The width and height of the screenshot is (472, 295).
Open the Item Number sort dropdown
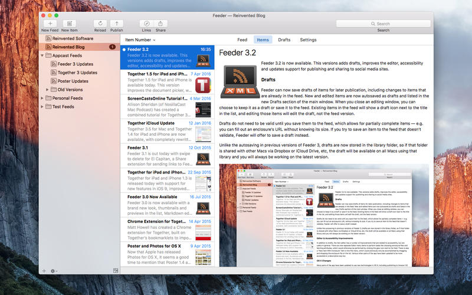click(x=140, y=40)
